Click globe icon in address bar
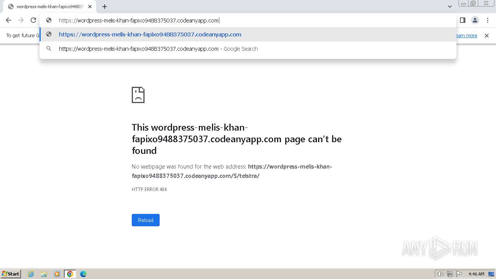This screenshot has height=279, width=496. [49, 21]
